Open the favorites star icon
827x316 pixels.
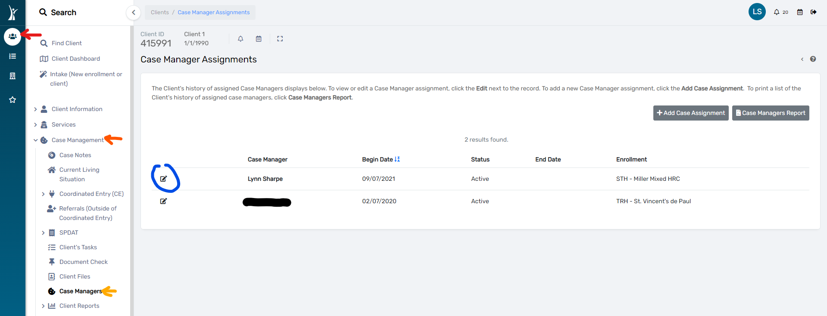[x=12, y=100]
